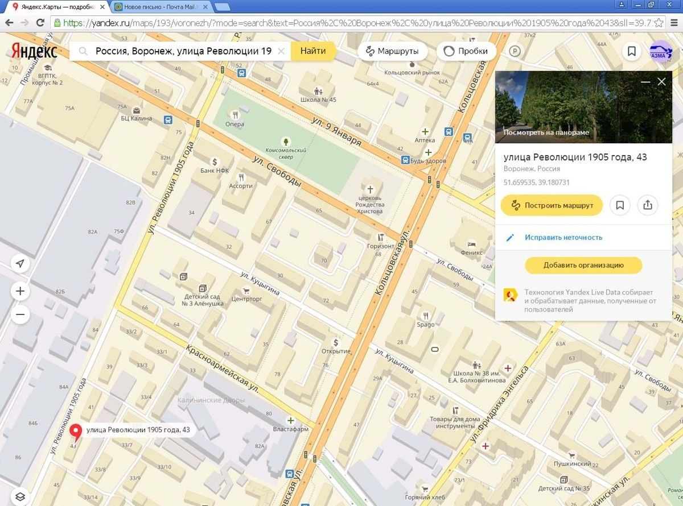Share address via share icon

tap(648, 205)
